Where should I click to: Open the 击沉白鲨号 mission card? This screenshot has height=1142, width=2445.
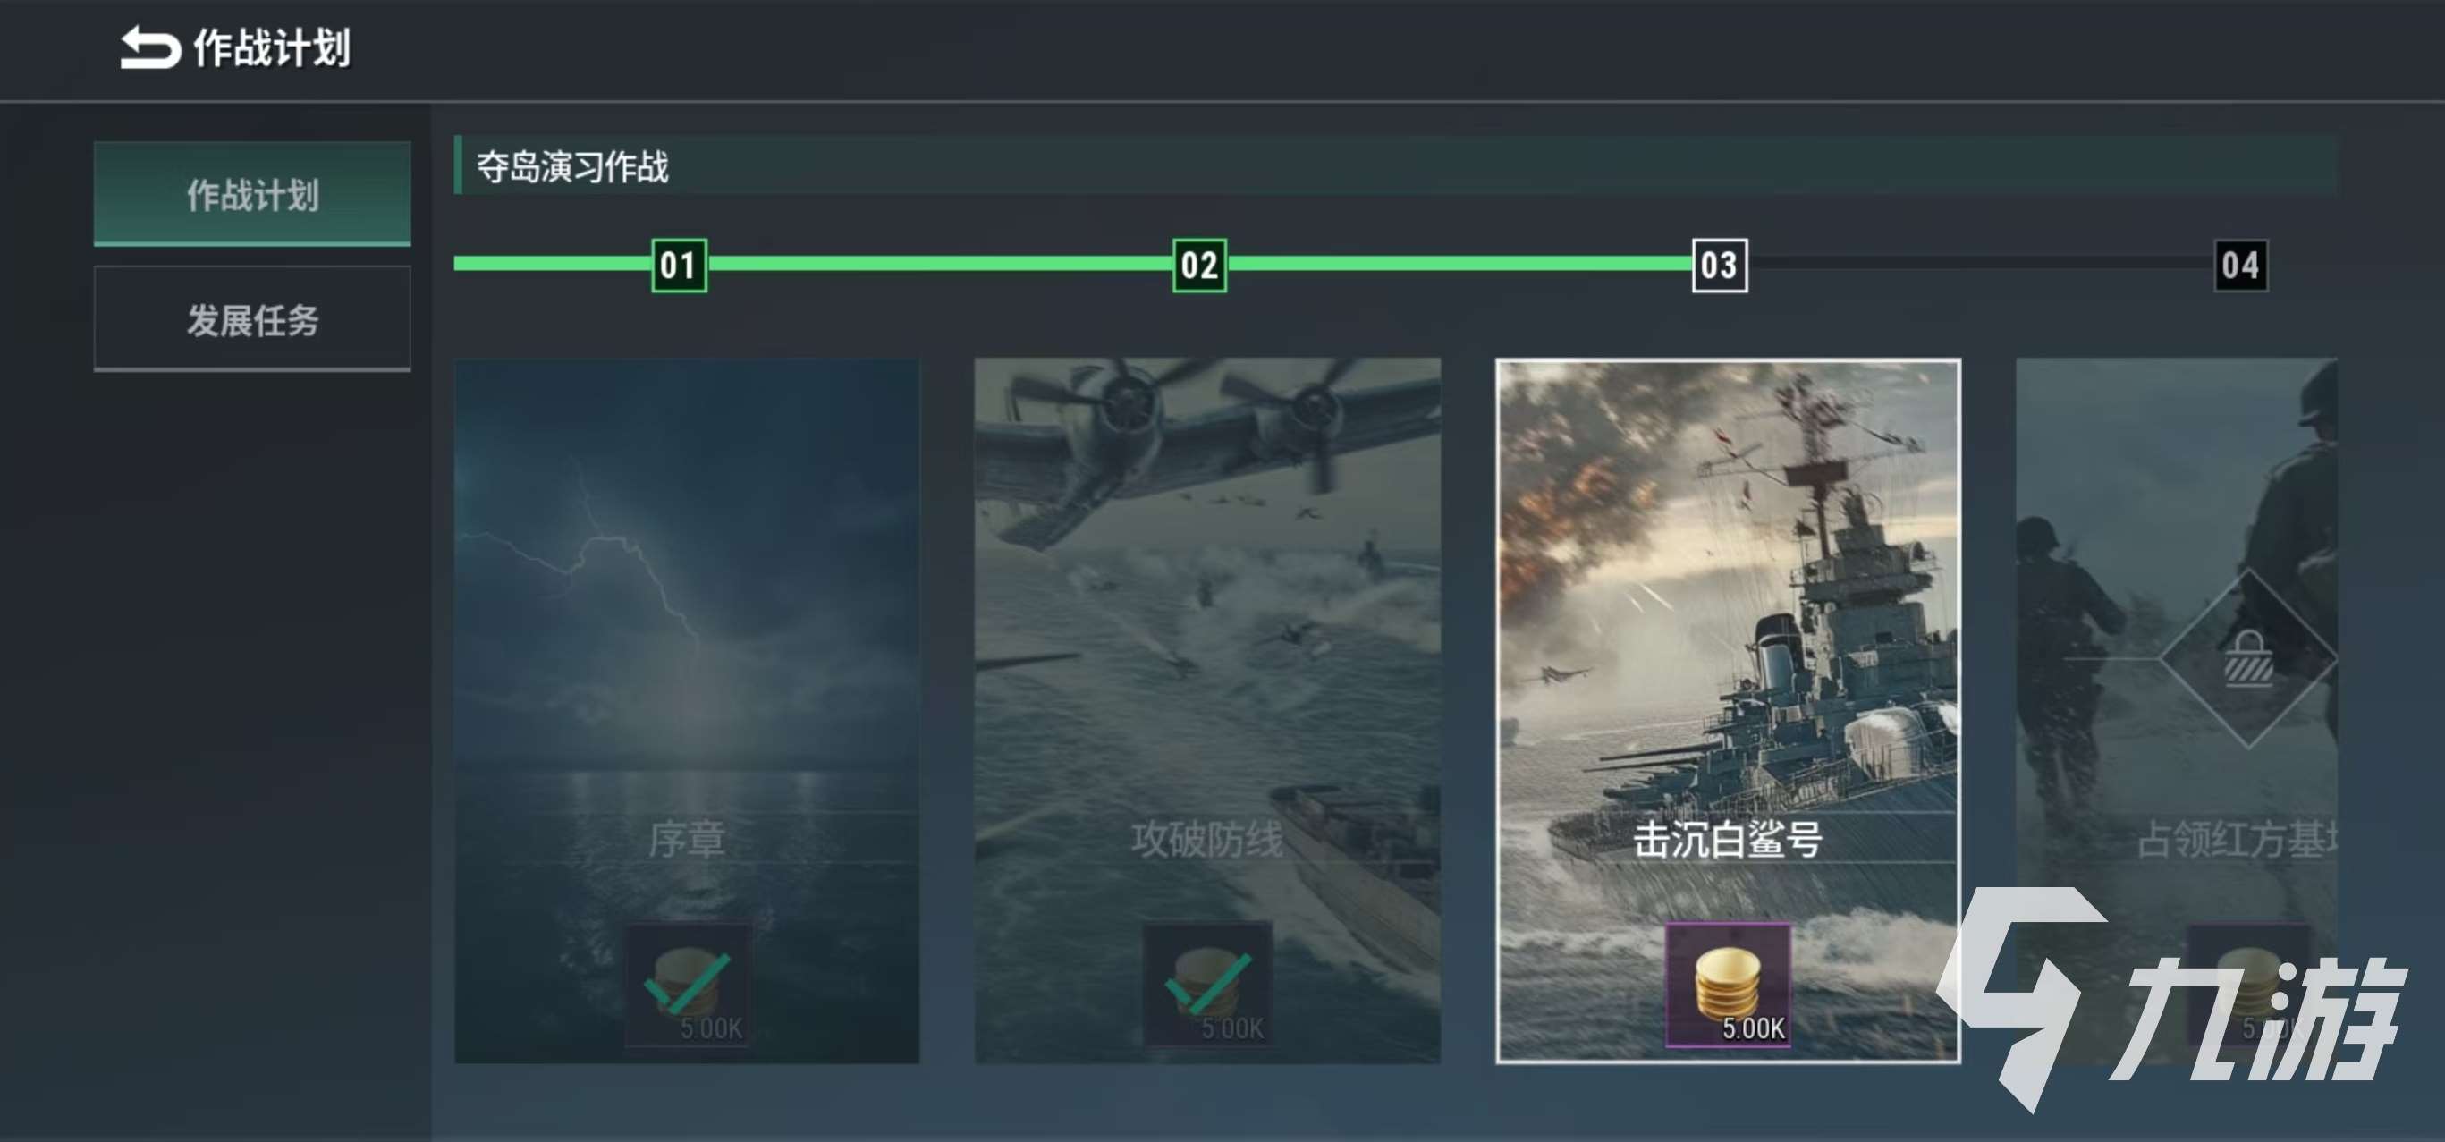(x=1729, y=710)
